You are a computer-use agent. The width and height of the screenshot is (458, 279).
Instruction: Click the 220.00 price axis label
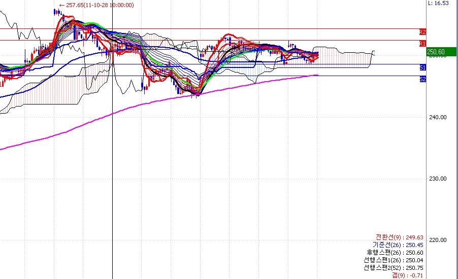coord(438,240)
